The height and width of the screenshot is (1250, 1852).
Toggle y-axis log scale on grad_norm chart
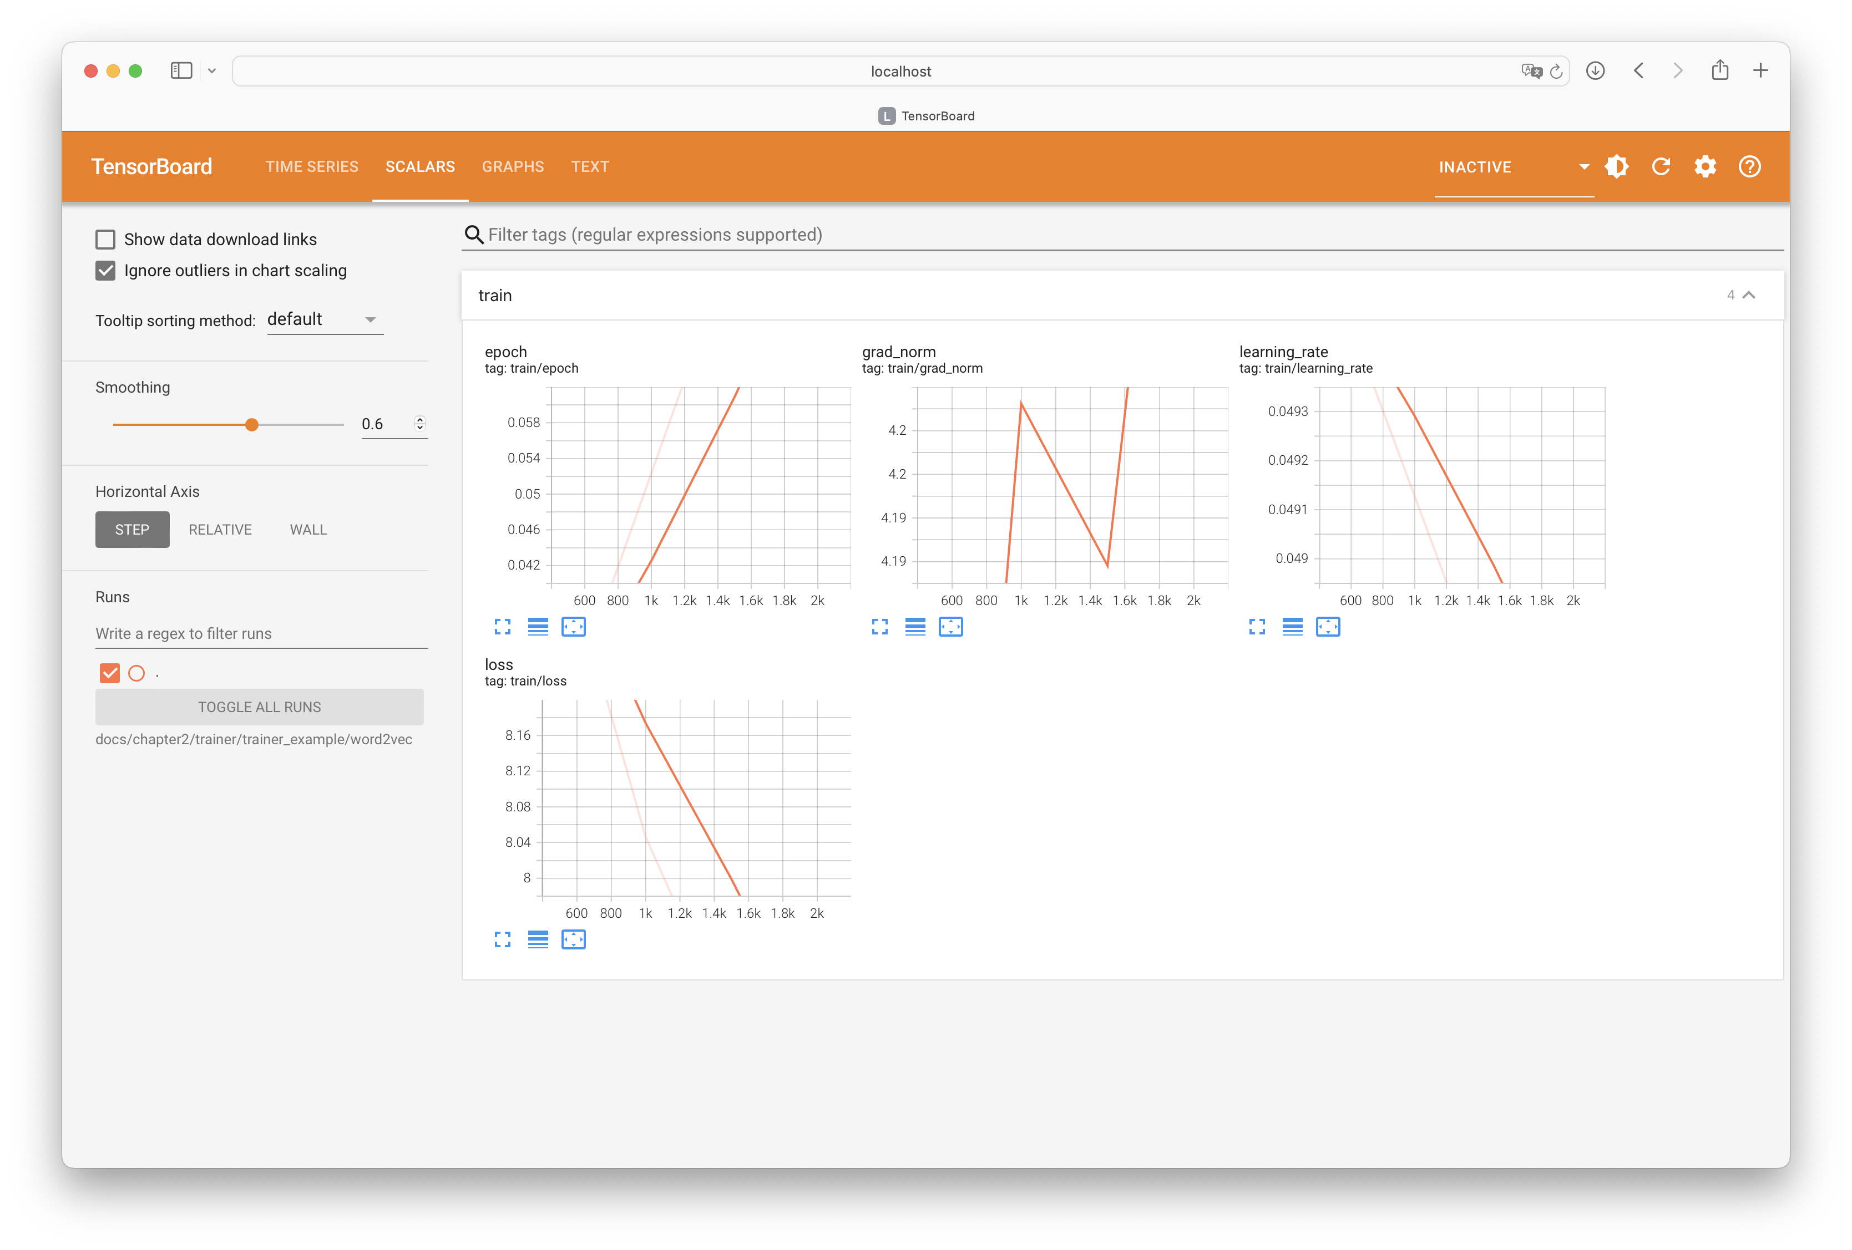pyautogui.click(x=915, y=627)
